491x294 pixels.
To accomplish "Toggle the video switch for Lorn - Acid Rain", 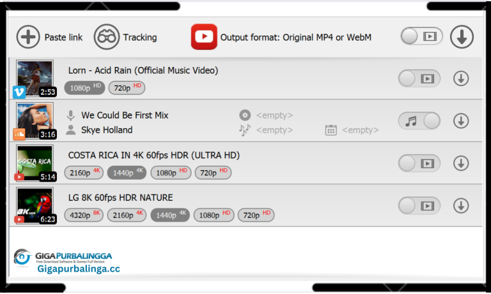I will (x=419, y=78).
